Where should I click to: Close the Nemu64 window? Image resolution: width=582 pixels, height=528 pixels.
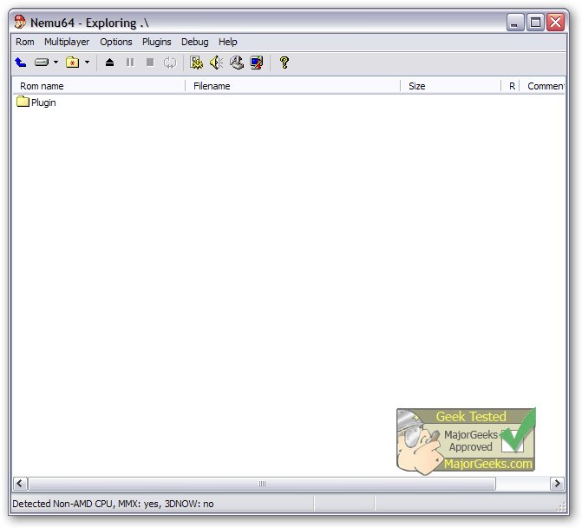[556, 23]
